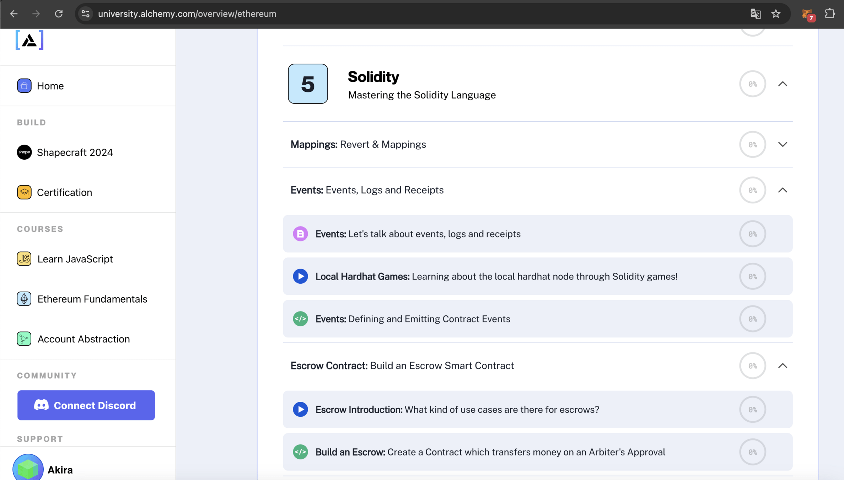Bookmark page with the star icon

[x=776, y=14]
